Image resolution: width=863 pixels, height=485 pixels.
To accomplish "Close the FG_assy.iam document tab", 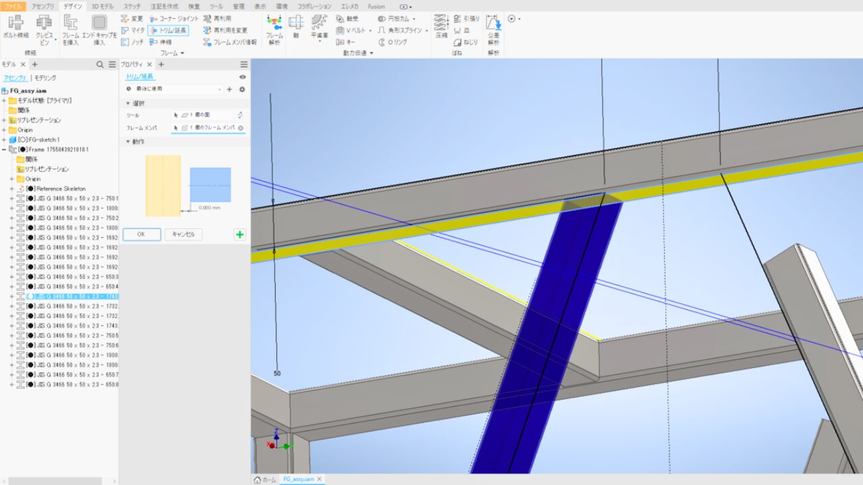I will [320, 479].
